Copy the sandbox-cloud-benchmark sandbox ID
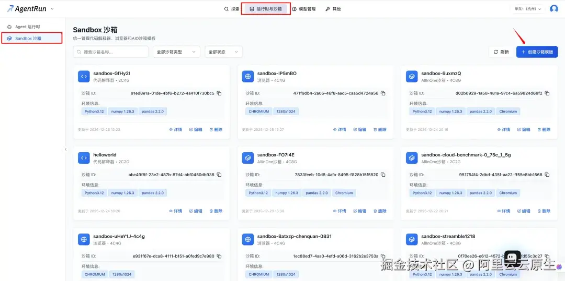The image size is (565, 281). 547,175
